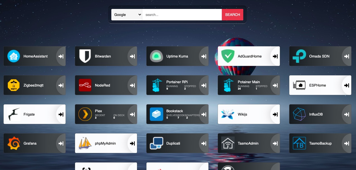Image resolution: width=356 pixels, height=170 pixels.
Task: Open the Frigate bird icon
Action: coord(14,114)
